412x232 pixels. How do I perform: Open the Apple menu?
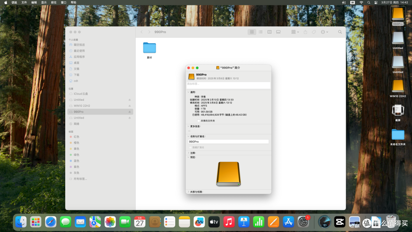point(5,2)
